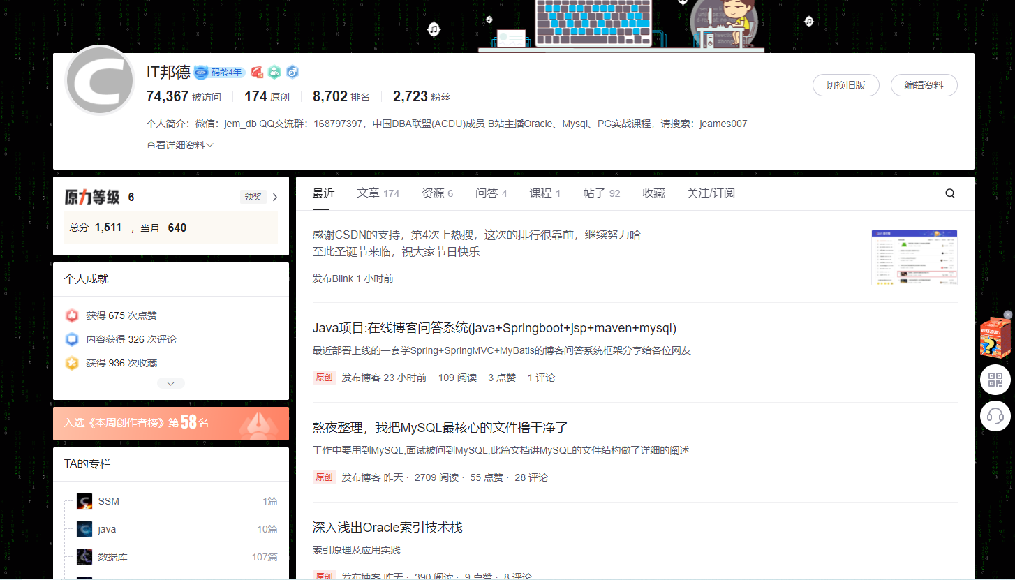Click the 码龄4年 code-age badge

click(x=220, y=72)
